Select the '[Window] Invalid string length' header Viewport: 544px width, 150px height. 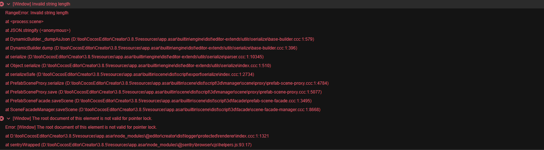coord(41,4)
